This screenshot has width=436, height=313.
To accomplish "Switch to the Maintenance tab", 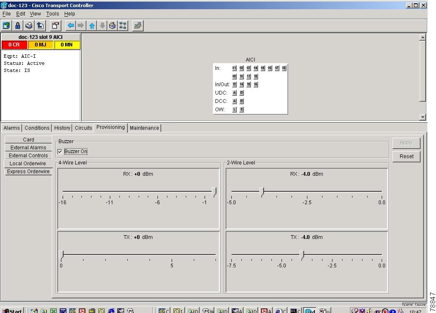I will pyautogui.click(x=144, y=128).
